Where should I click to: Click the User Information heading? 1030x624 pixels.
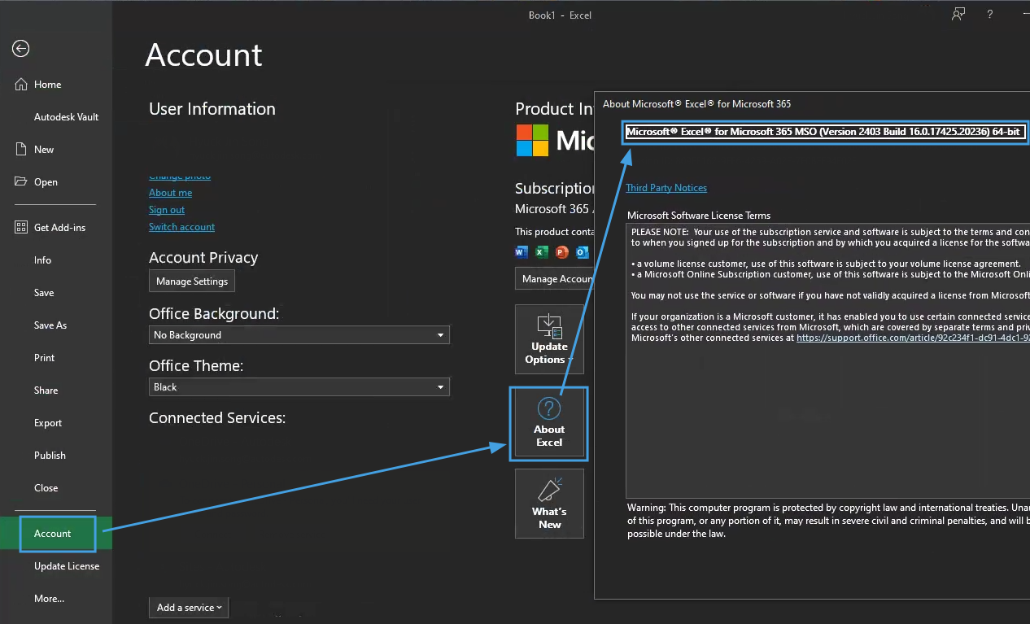point(212,109)
